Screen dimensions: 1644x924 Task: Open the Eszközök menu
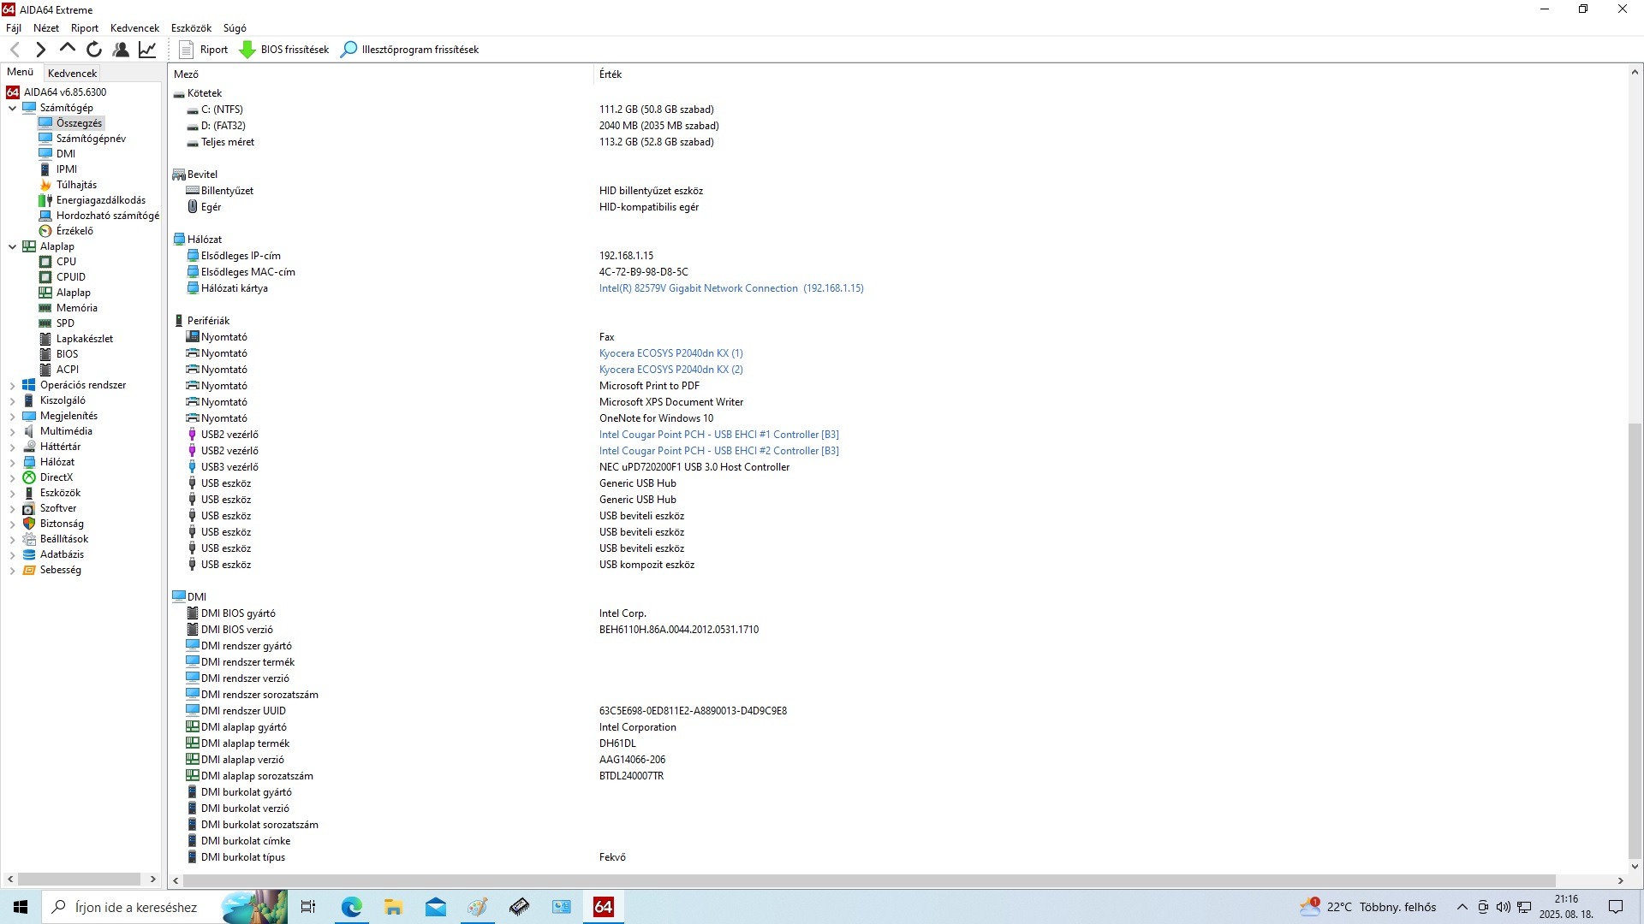[190, 28]
